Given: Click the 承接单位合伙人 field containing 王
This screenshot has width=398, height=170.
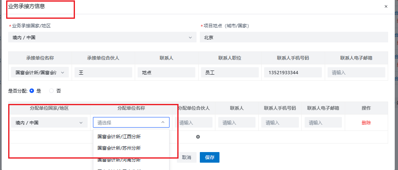Looking at the screenshot, I should (x=103, y=73).
